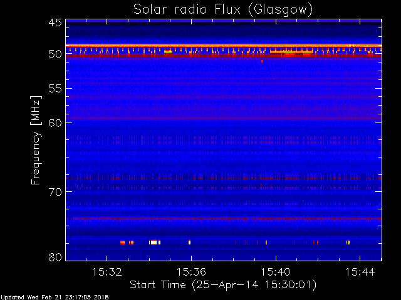Click the 'Solar radio Flux (Glasgow)' title

pos(223,10)
